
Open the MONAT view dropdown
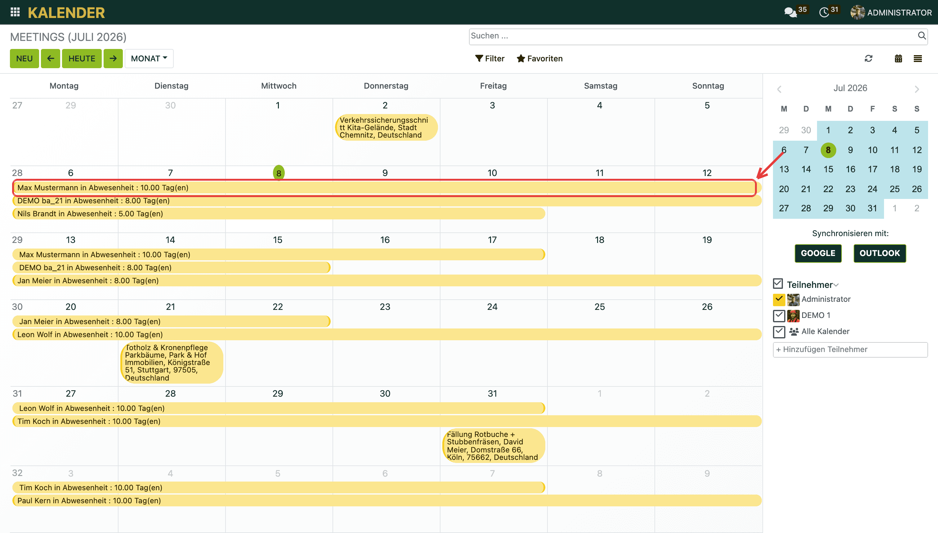[x=149, y=59]
